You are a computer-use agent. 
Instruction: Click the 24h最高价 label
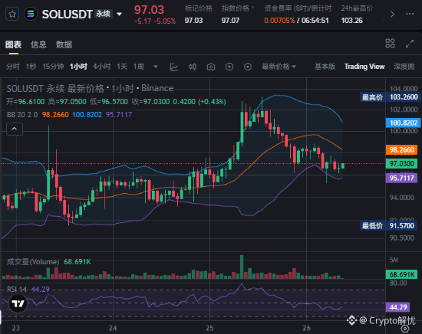[357, 8]
